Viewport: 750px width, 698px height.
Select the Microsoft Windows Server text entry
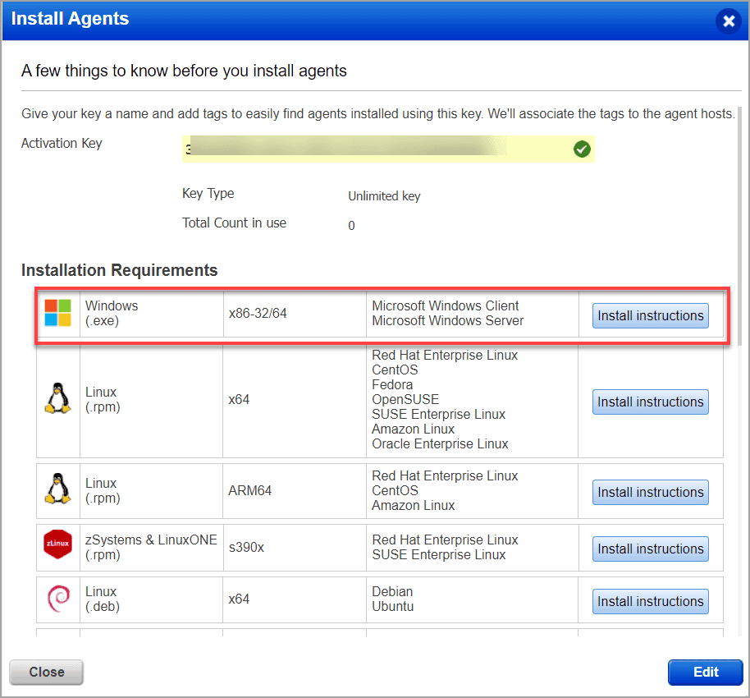click(x=447, y=321)
